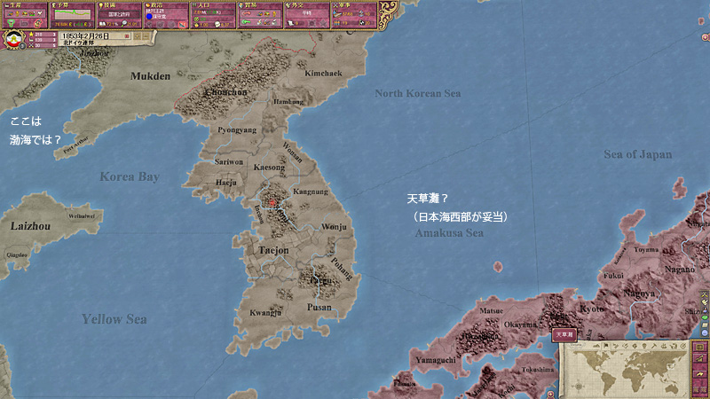The width and height of the screenshot is (710, 399).
Task: Select the sixth map mode icon on minimap bar
Action: pyautogui.click(x=644, y=346)
